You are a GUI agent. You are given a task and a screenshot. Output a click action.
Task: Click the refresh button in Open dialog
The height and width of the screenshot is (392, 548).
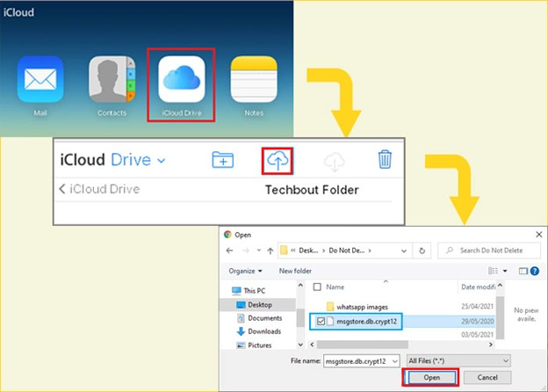click(423, 250)
